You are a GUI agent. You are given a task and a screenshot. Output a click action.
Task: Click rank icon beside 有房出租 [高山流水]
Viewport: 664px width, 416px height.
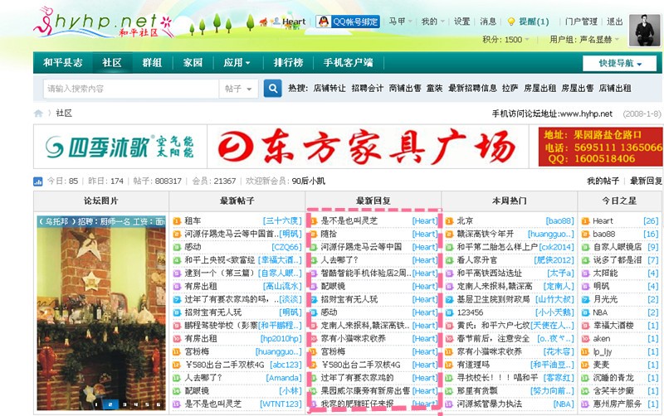[177, 287]
